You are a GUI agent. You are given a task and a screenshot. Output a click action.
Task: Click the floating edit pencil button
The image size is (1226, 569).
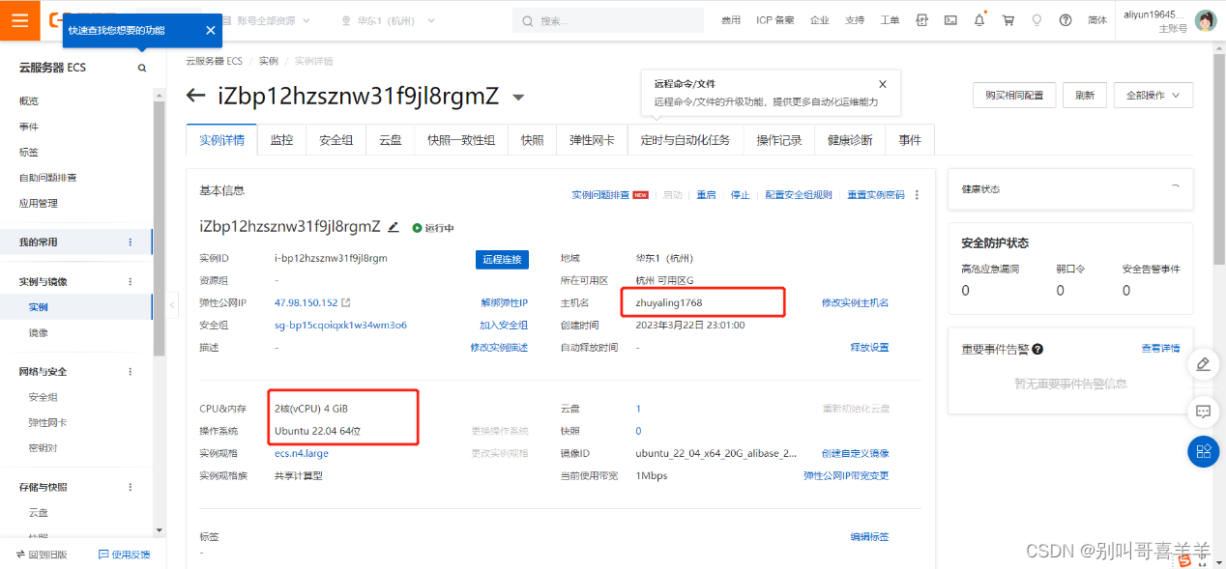[x=1203, y=364]
